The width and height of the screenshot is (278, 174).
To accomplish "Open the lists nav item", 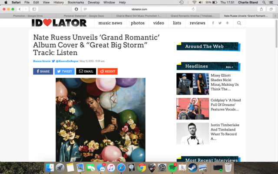I will (x=177, y=23).
